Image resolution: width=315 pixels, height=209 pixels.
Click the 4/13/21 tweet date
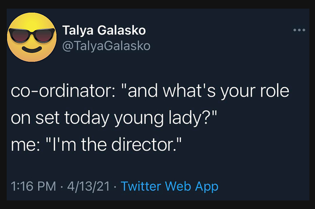coord(91,186)
